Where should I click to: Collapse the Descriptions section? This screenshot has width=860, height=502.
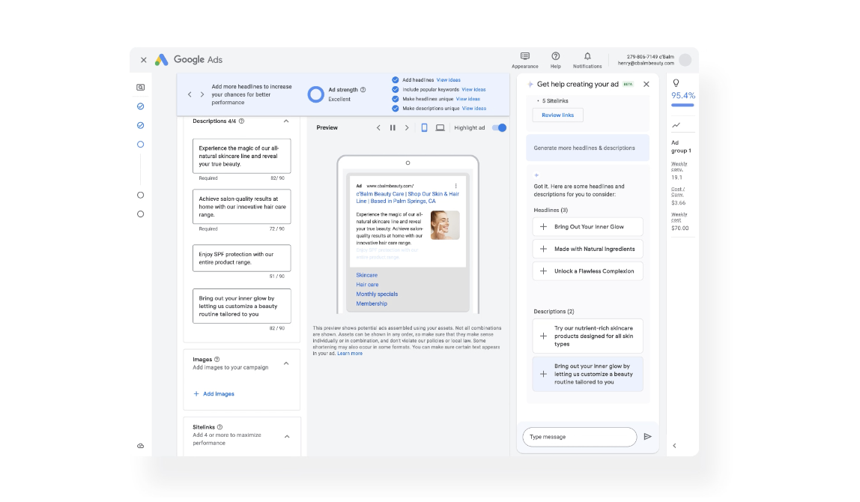(x=286, y=121)
